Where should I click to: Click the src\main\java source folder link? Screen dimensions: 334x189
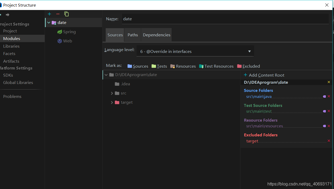[x=259, y=97]
